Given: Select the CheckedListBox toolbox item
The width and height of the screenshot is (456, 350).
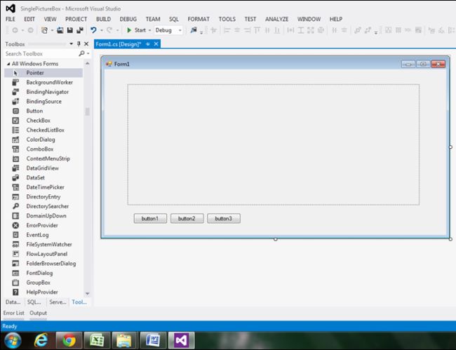Looking at the screenshot, I should pos(45,130).
